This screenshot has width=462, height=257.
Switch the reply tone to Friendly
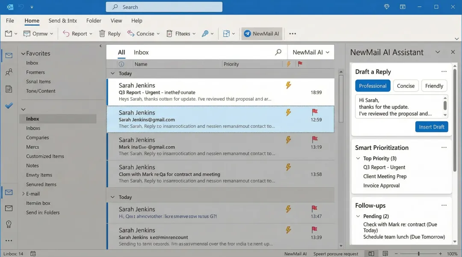tap(434, 86)
